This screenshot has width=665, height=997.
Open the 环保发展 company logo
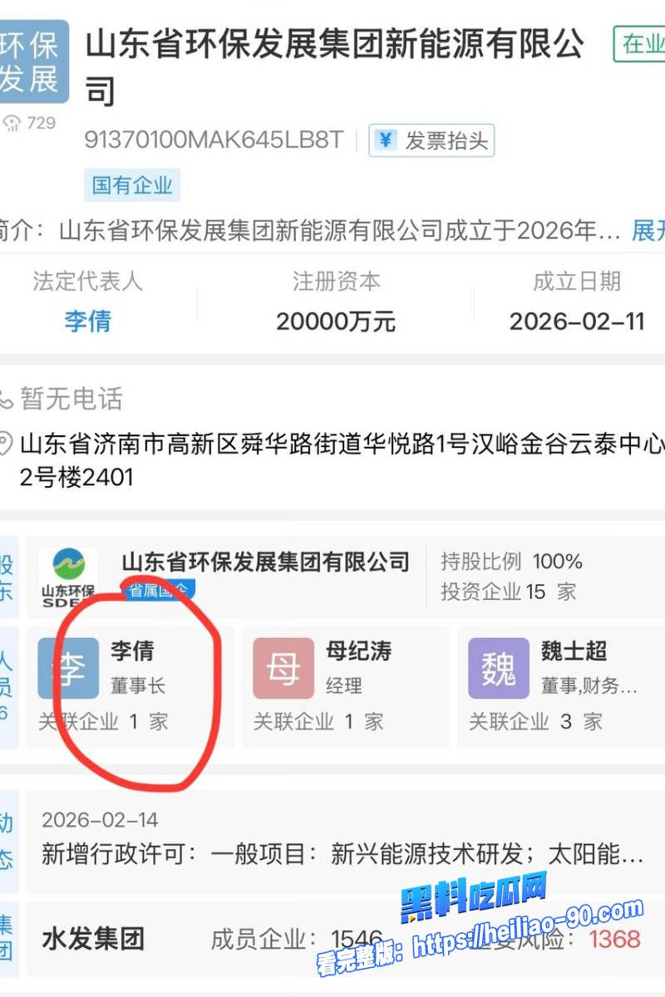point(33,62)
